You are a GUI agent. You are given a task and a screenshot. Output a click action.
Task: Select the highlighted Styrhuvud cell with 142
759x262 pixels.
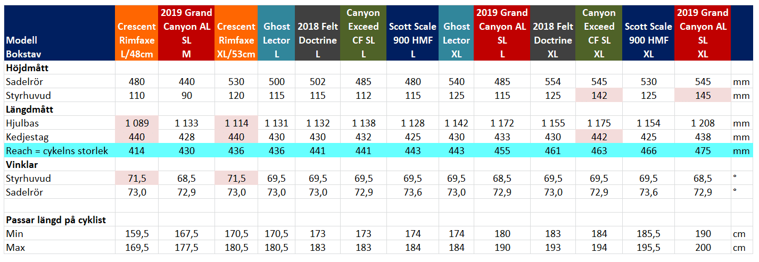pos(599,95)
